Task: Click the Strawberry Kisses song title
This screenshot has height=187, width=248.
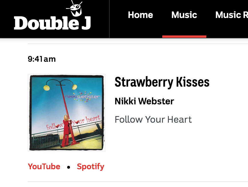Action: [x=162, y=82]
